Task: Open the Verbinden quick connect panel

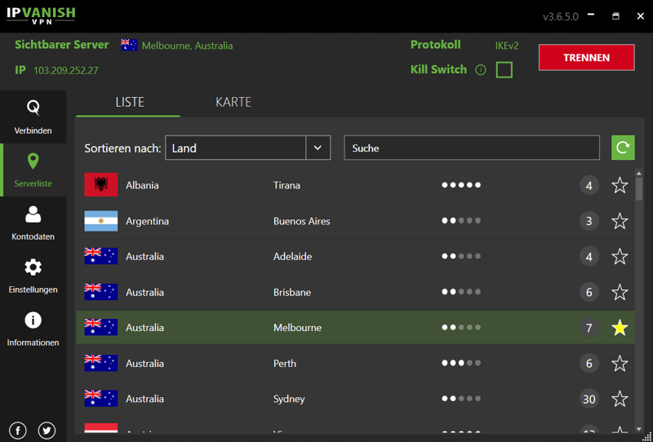Action: (33, 117)
